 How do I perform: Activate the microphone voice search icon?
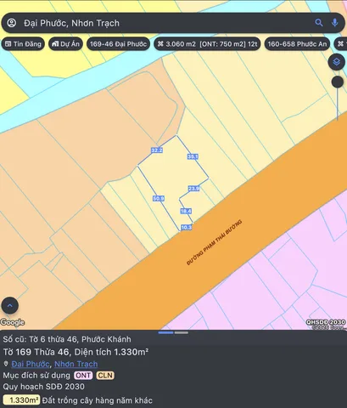[x=335, y=23]
